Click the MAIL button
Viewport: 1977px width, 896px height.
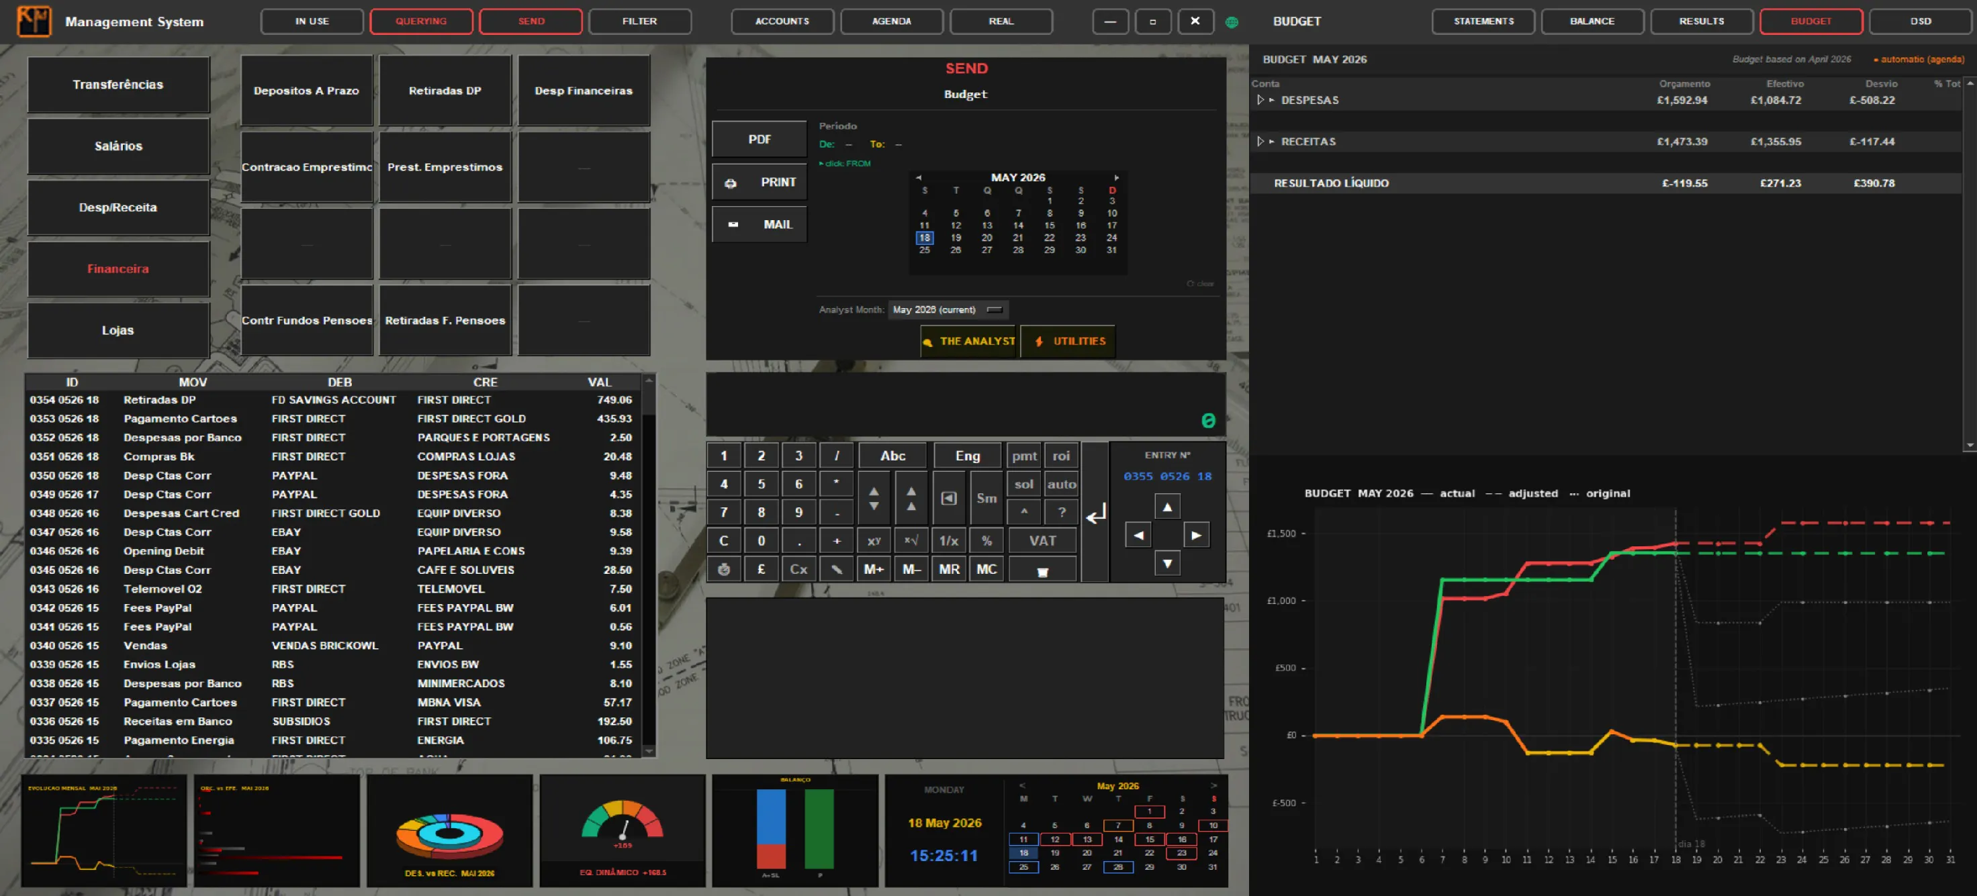[x=759, y=225]
